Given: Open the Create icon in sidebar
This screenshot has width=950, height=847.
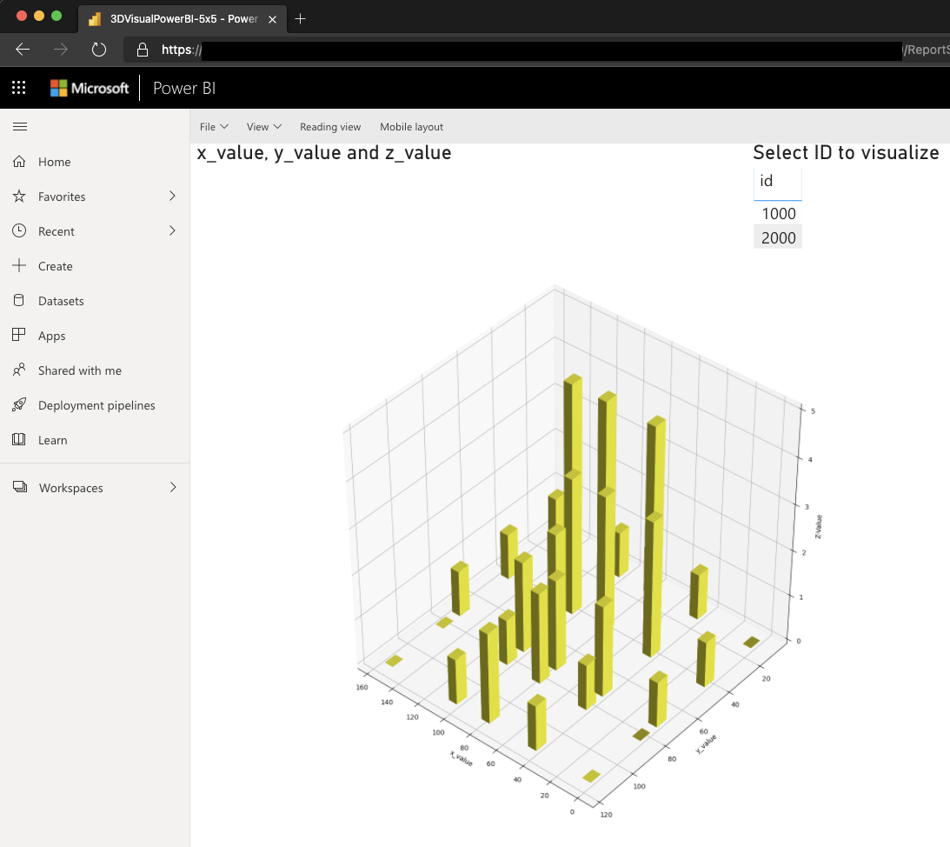Looking at the screenshot, I should pyautogui.click(x=19, y=266).
